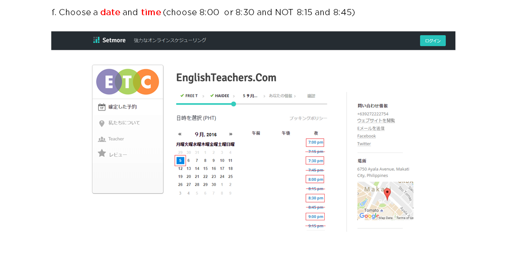Click the 8:15 pm time slot
This screenshot has height=256, width=507.
point(316,189)
